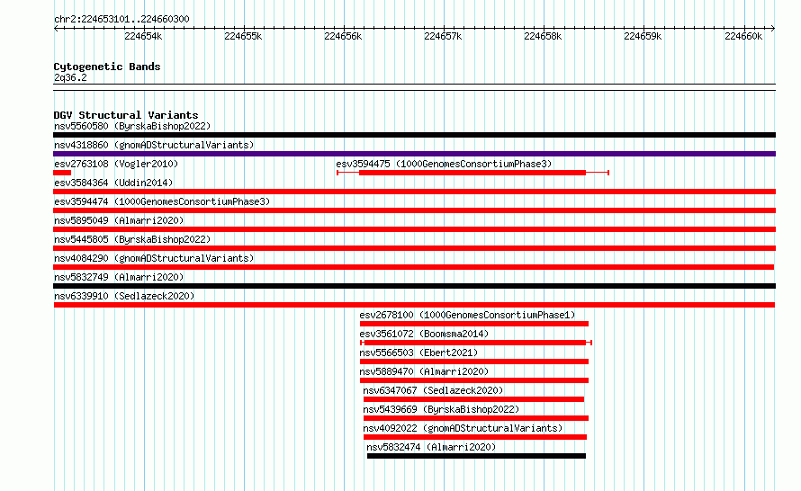Click the red bar under nsv5445805
This screenshot has width=801, height=491.
click(414, 248)
